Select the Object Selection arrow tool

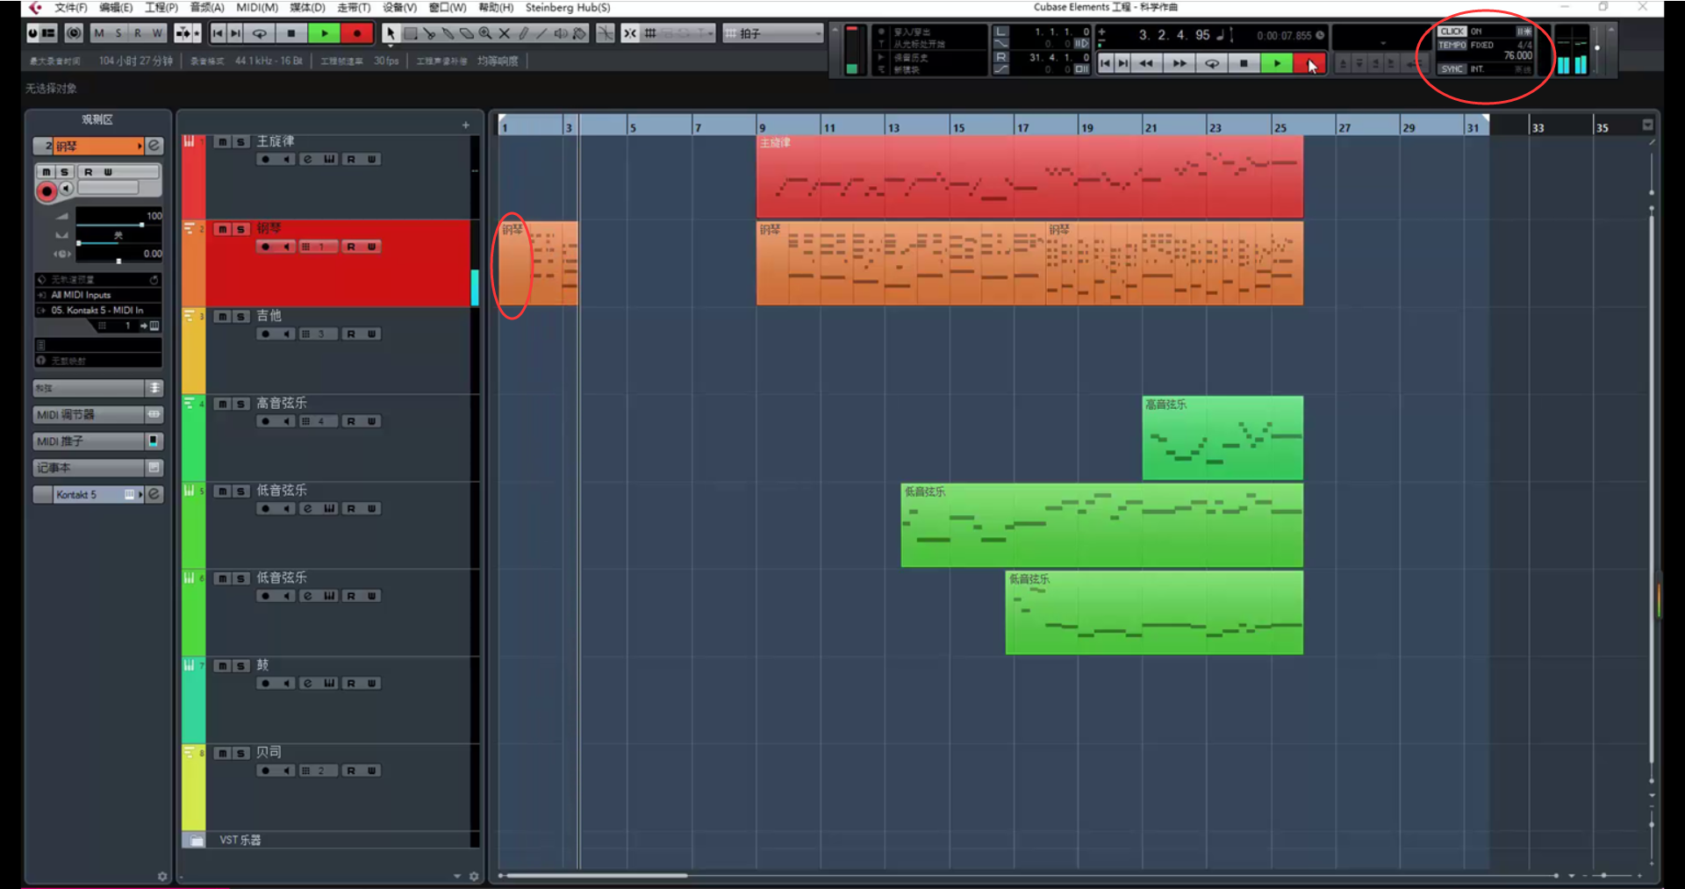pyautogui.click(x=391, y=33)
